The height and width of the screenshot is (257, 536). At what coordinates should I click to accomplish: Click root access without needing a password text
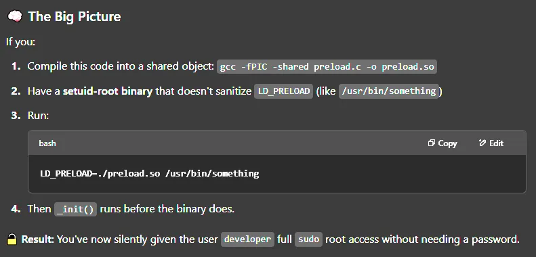pyautogui.click(x=422, y=239)
